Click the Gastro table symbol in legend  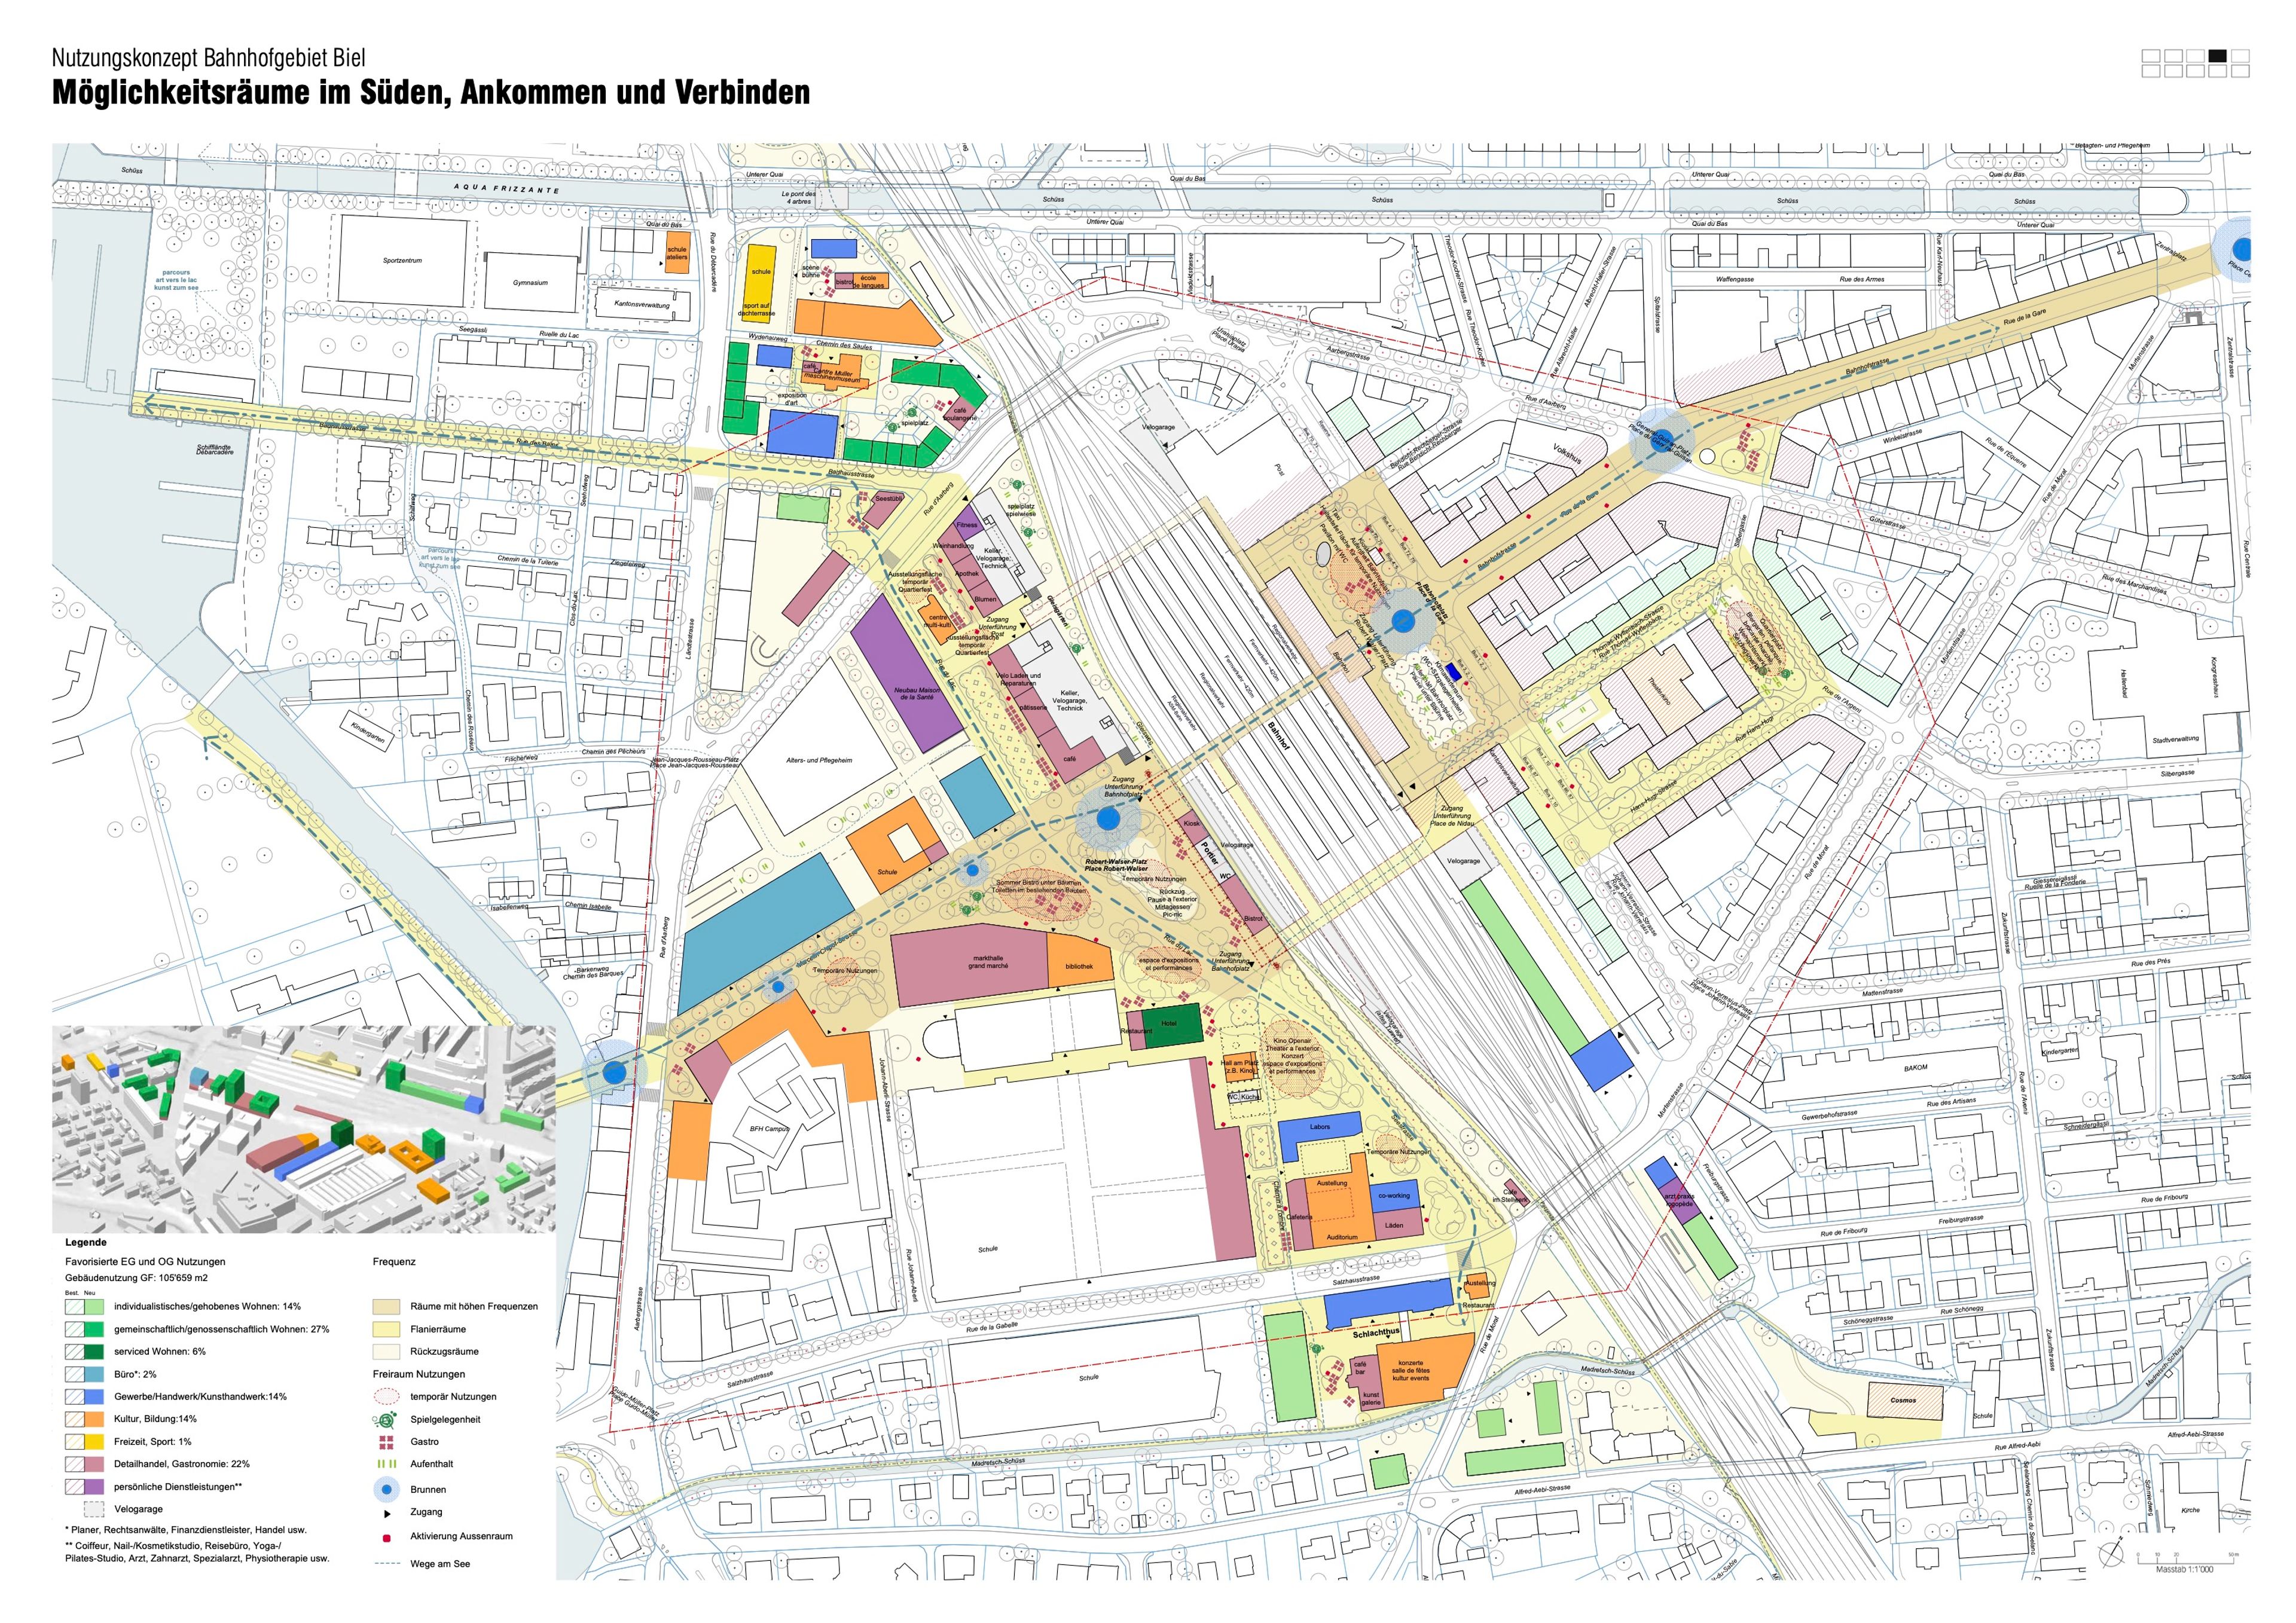pyautogui.click(x=386, y=1442)
